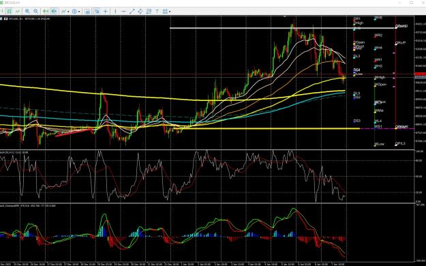Click the DOpen level label

(359, 42)
